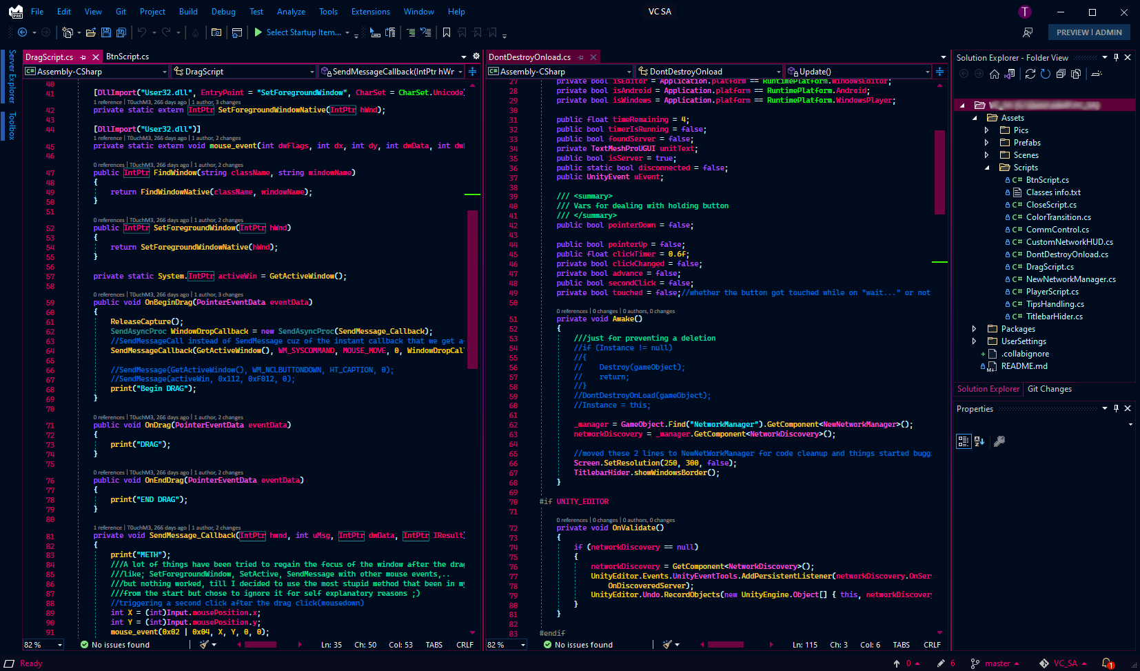1140x671 pixels.
Task: Expand the Packages node
Action: coord(974,328)
